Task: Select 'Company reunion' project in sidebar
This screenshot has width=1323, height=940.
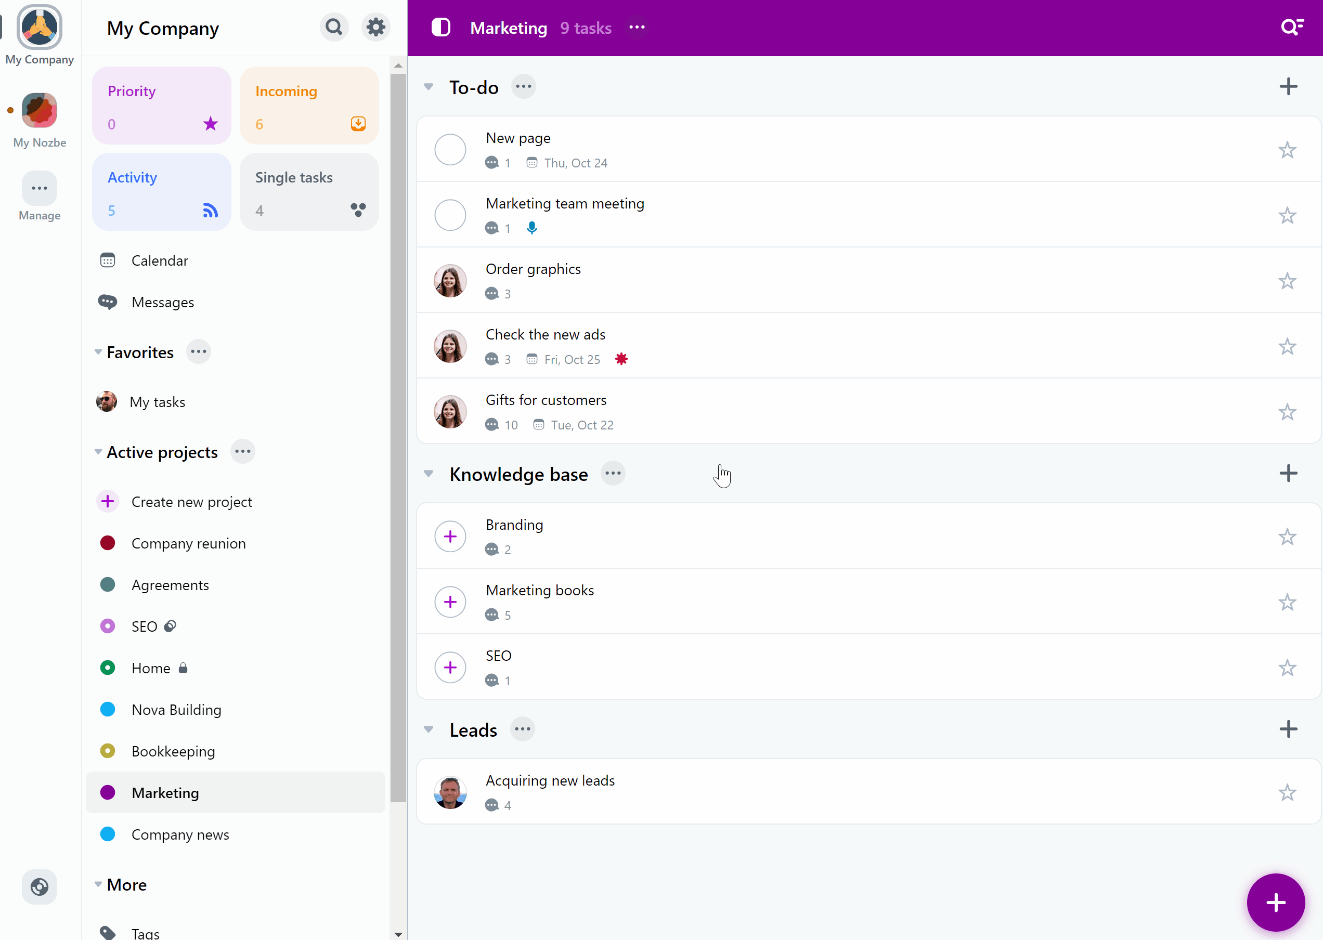Action: [188, 543]
